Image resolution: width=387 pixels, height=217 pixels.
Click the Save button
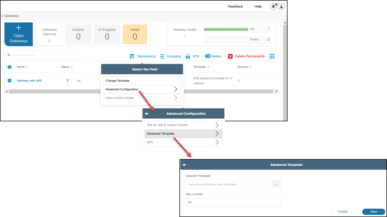tap(374, 212)
